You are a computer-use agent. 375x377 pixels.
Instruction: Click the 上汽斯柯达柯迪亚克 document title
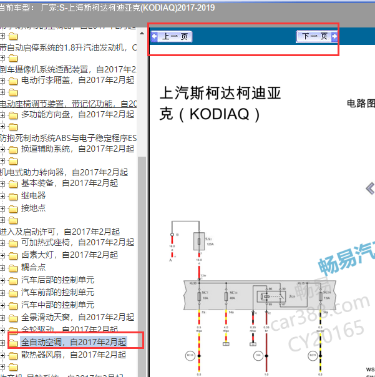pos(220,104)
